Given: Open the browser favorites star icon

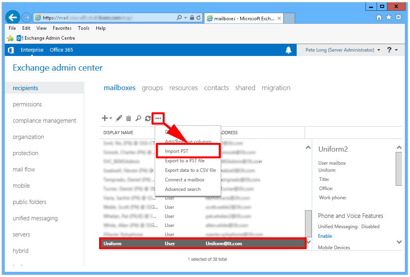Looking at the screenshot, I should click(x=389, y=17).
